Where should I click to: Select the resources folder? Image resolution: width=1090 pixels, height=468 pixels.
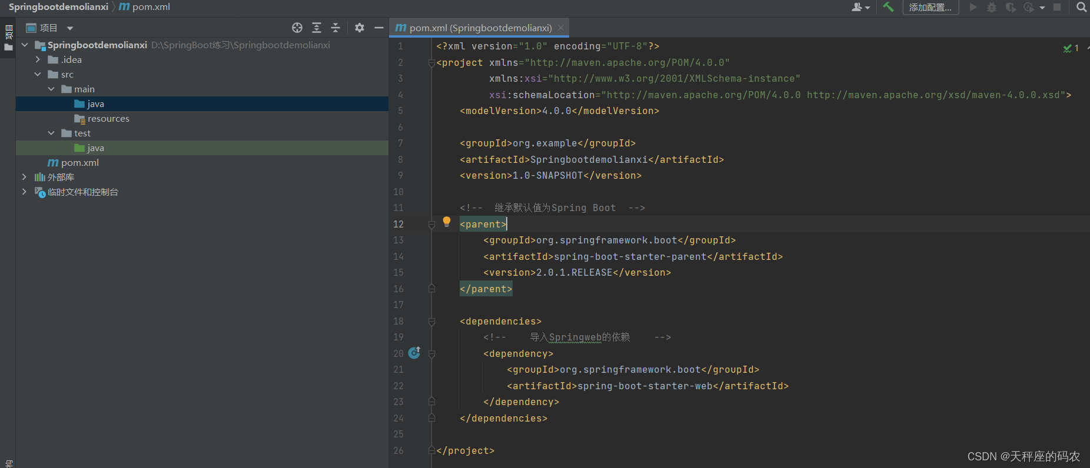(108, 119)
